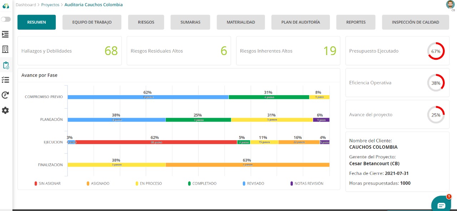This screenshot has width=457, height=211.
Task: Open the building icon in the sidebar
Action: pyautogui.click(x=5, y=49)
